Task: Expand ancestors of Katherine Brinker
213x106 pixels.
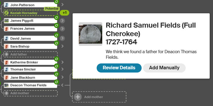Action: click(x=62, y=62)
